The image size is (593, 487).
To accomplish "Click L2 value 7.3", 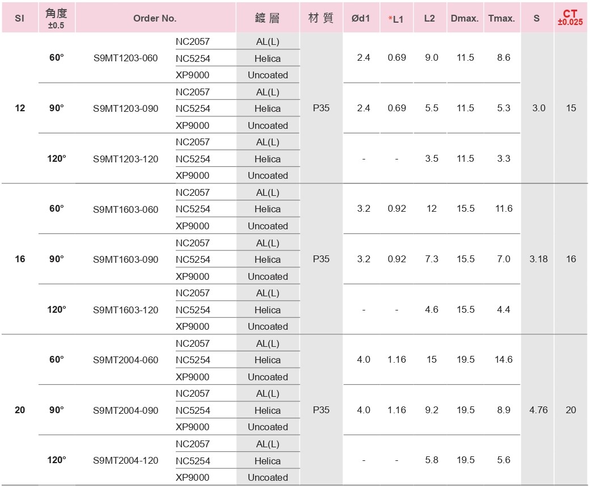I will click(x=431, y=259).
